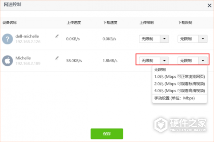Screen dimensions: 214x142
Task: Close the 网速控制 dialog
Action: coord(209,5)
